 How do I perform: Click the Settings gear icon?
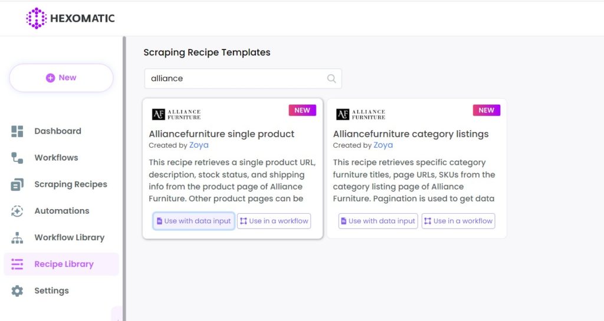17,291
